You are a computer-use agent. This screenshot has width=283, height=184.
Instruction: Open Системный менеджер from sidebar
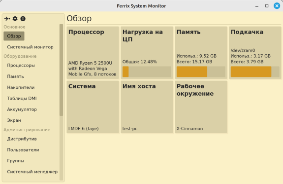pyautogui.click(x=32, y=172)
